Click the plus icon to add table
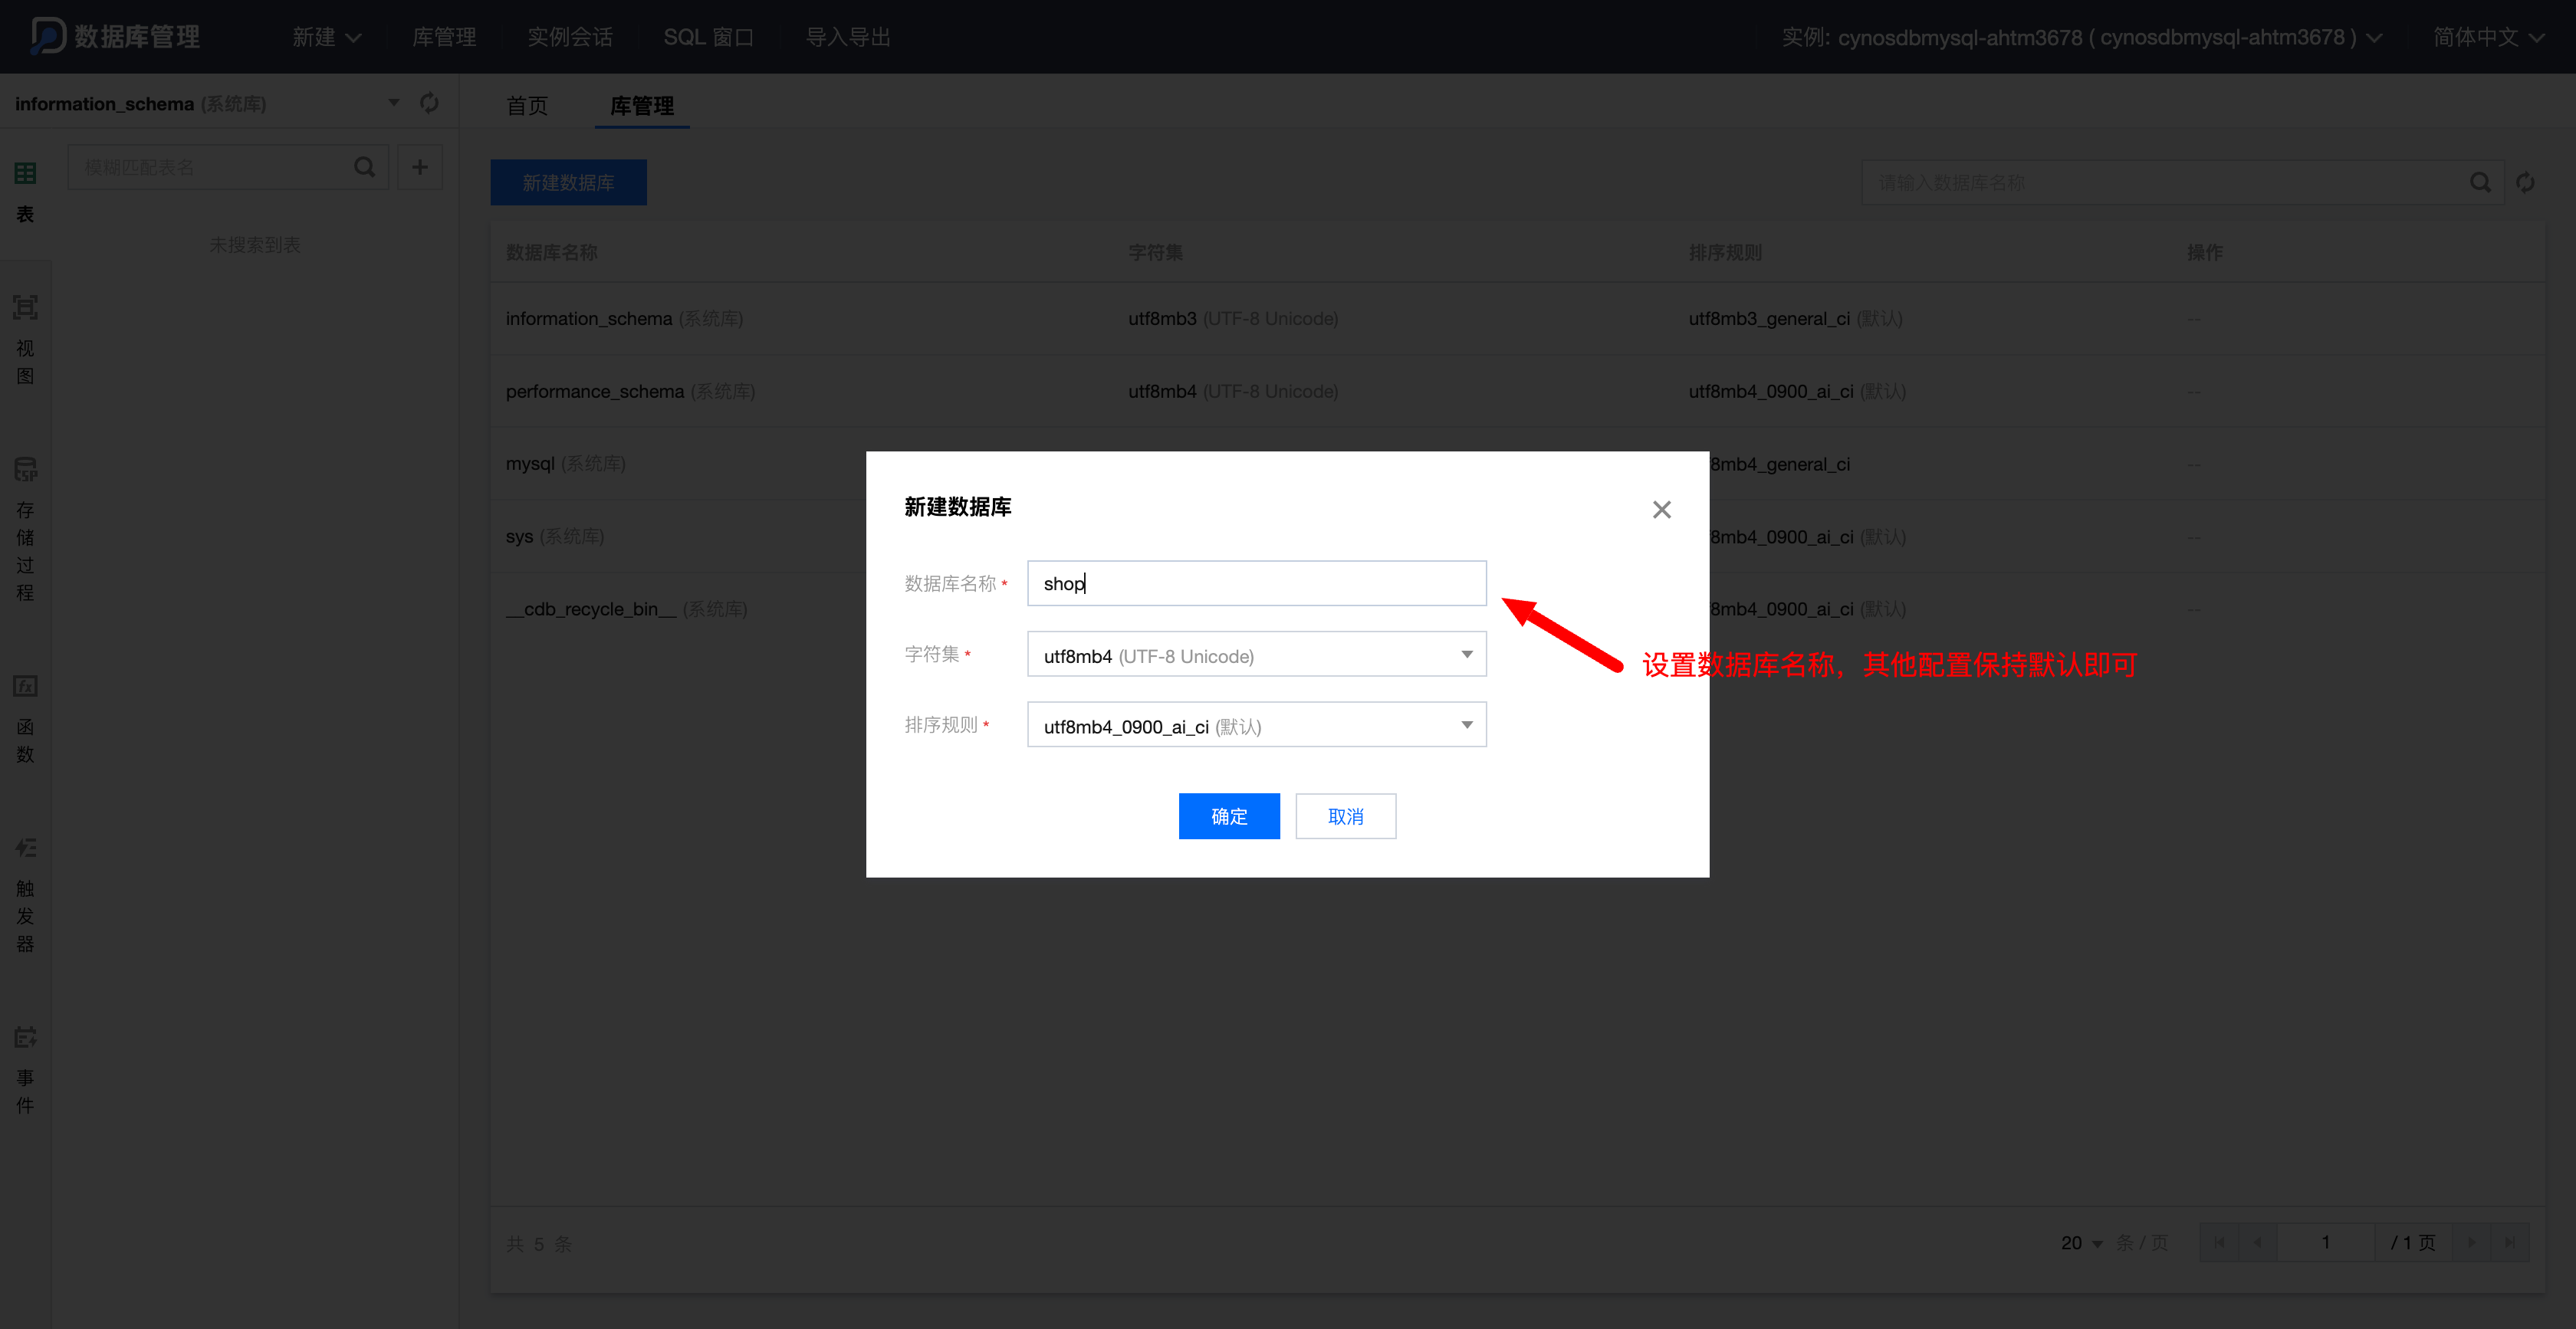The image size is (2576, 1329). [x=420, y=167]
